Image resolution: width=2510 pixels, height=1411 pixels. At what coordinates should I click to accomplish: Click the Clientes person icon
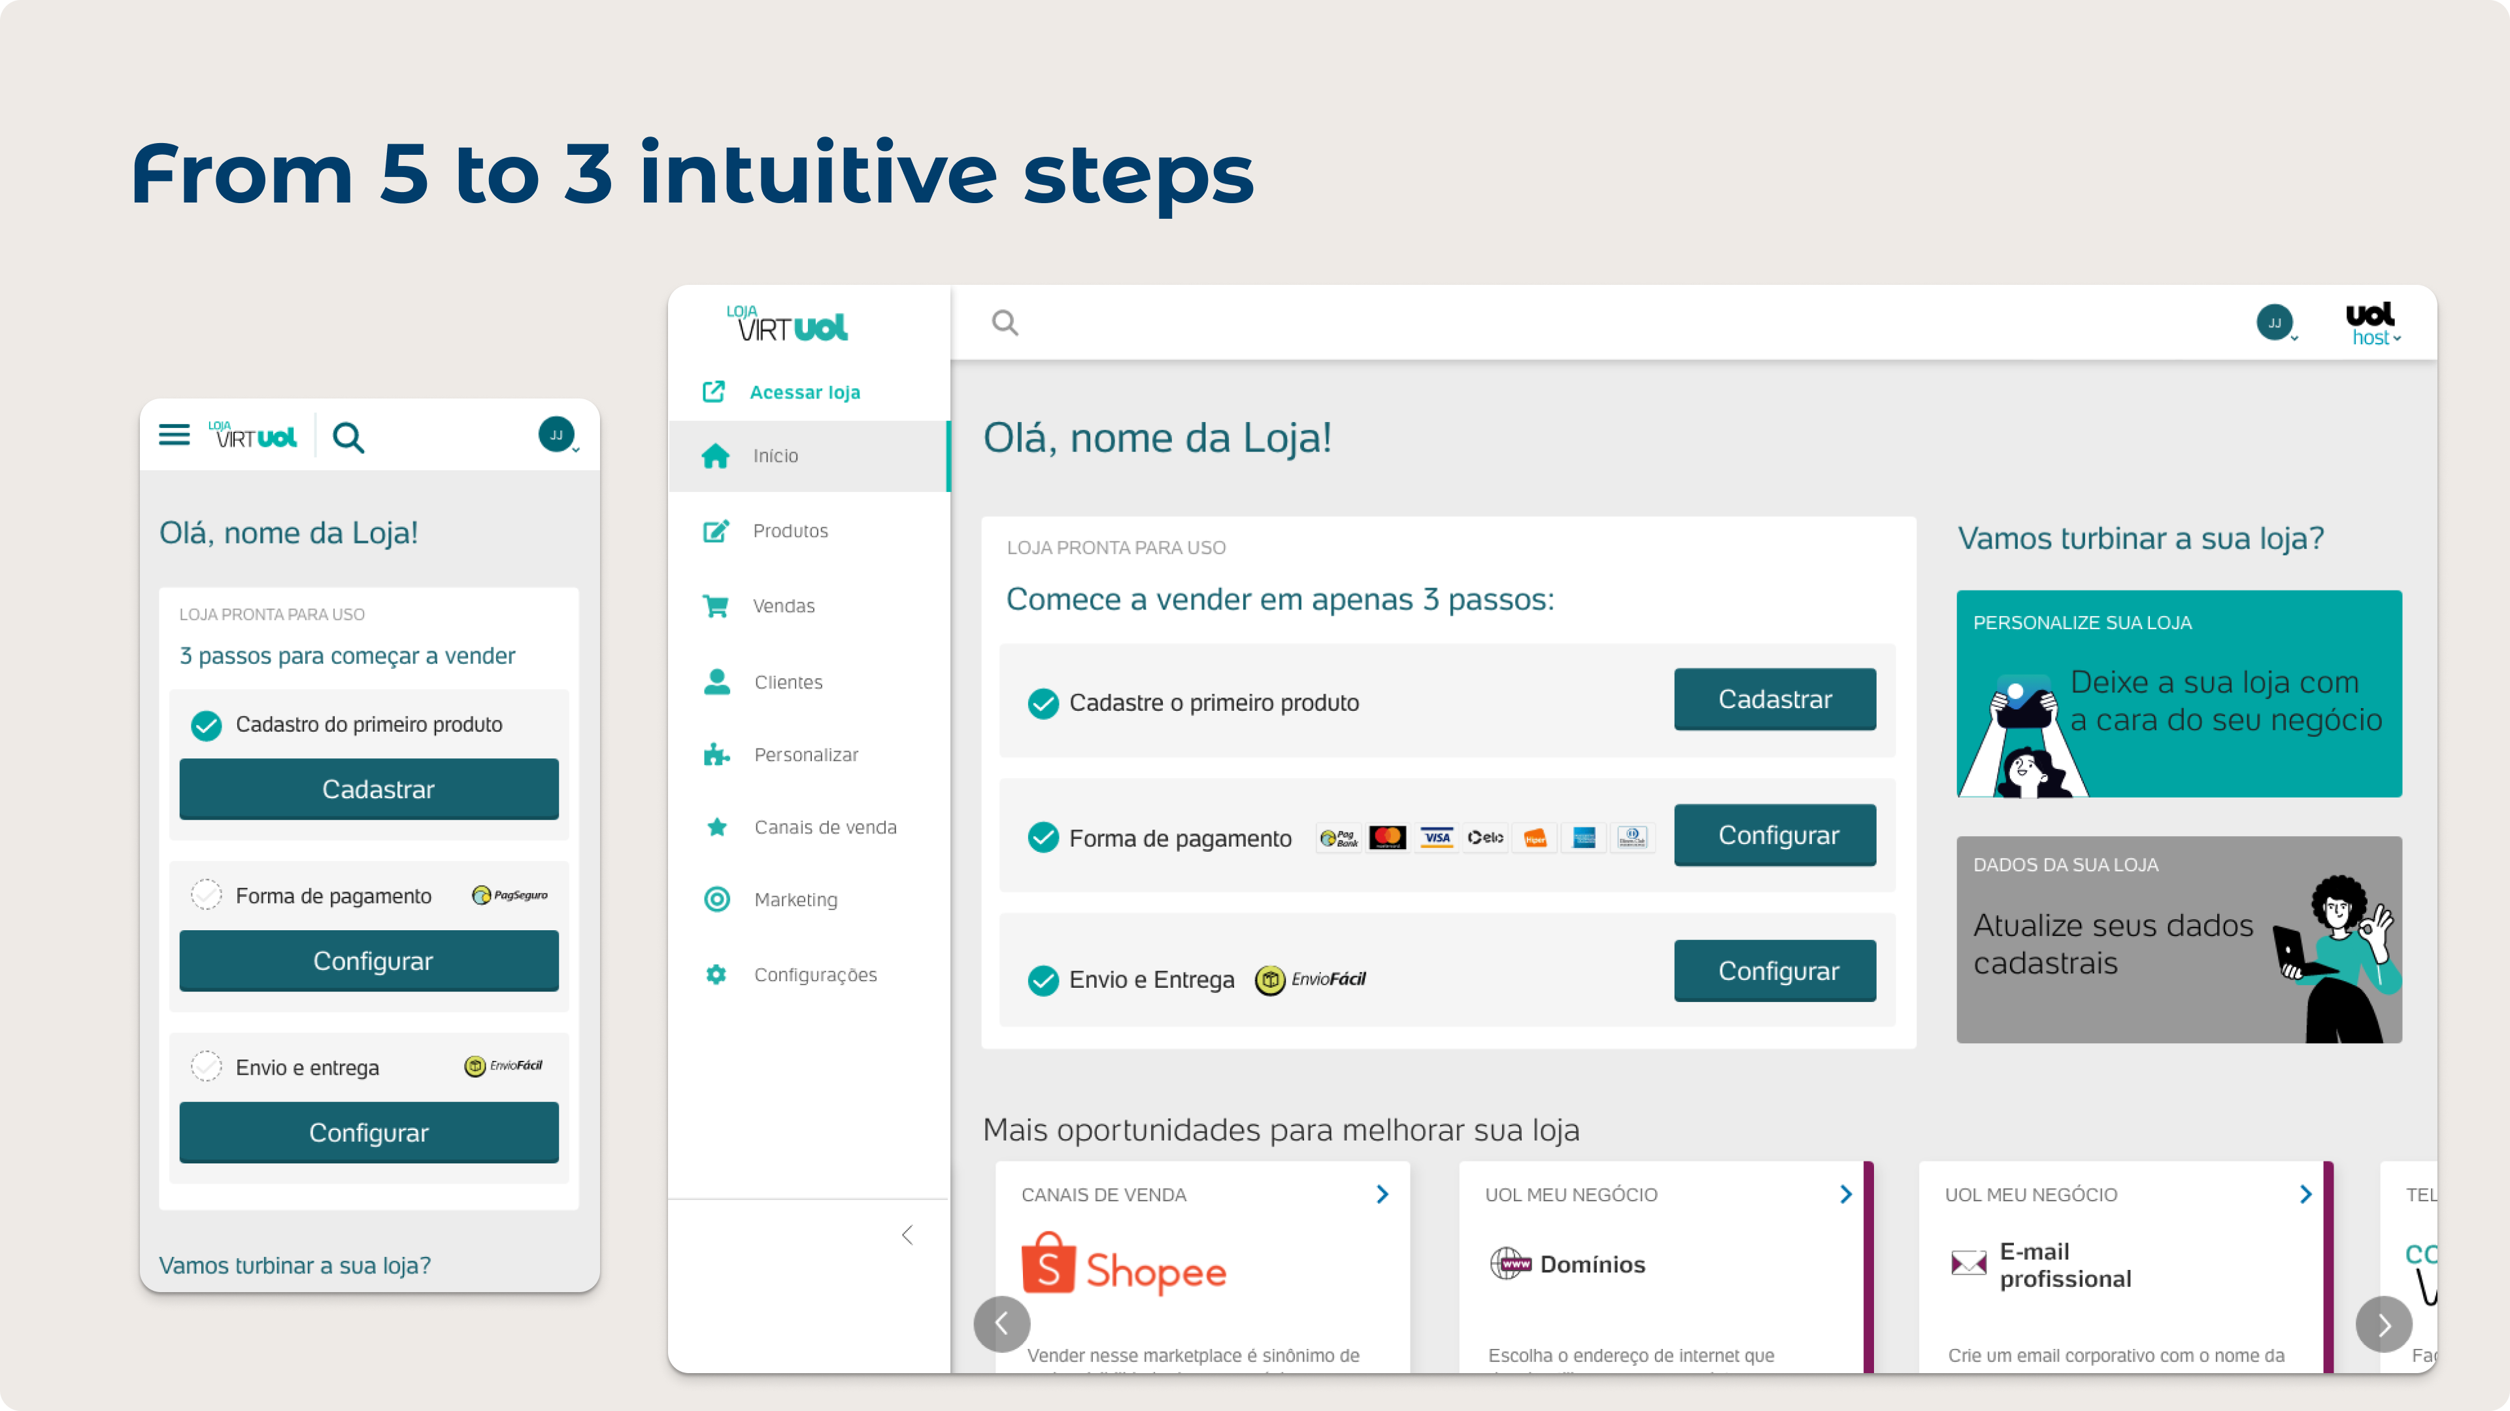click(x=716, y=681)
